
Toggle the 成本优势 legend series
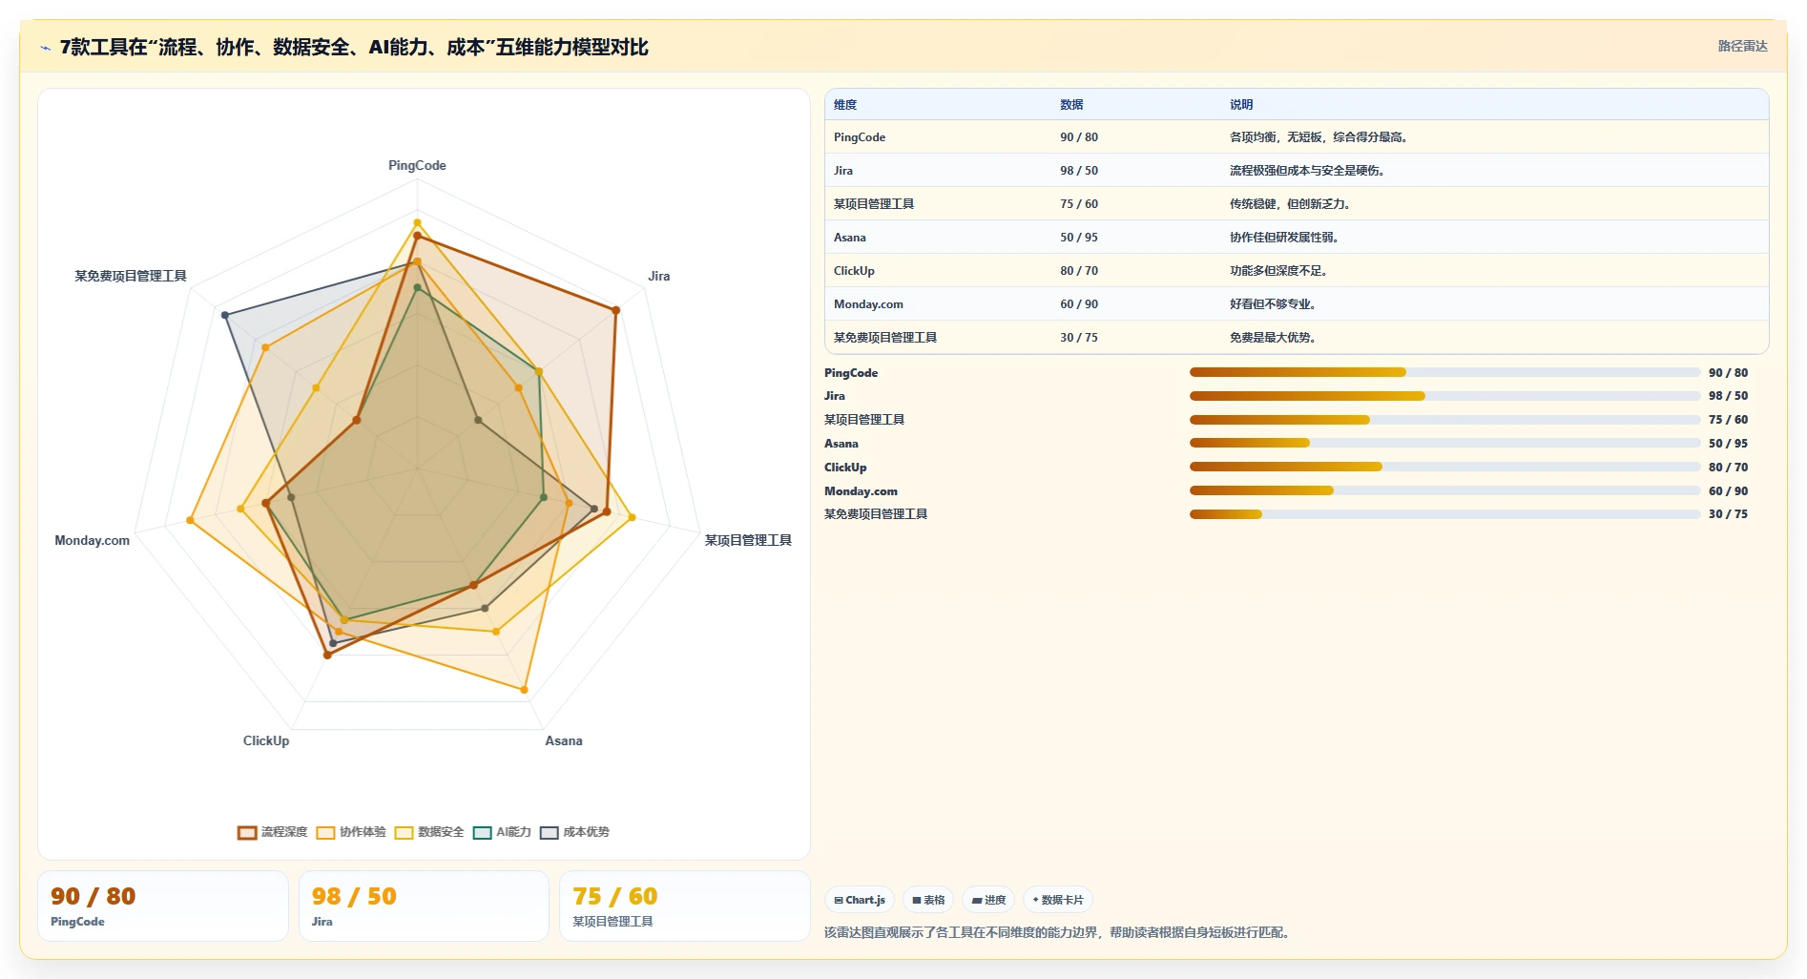click(x=574, y=832)
